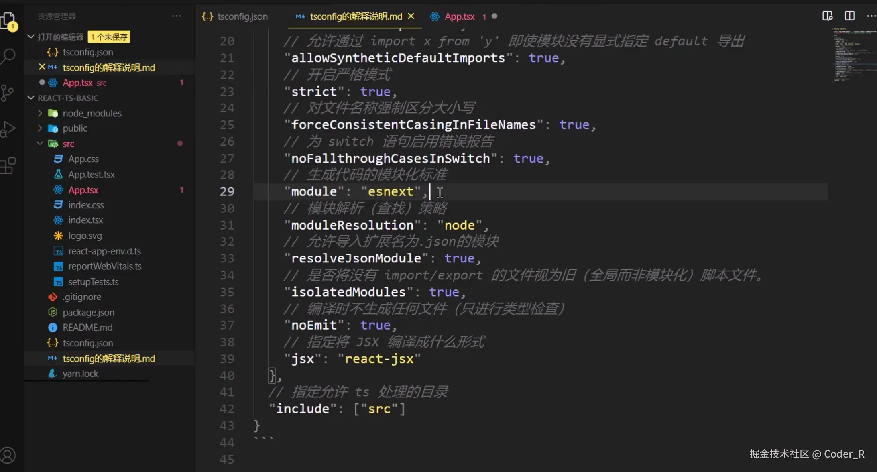877x472 pixels.
Task: Open editor more actions ellipsis menu
Action: coord(871,16)
